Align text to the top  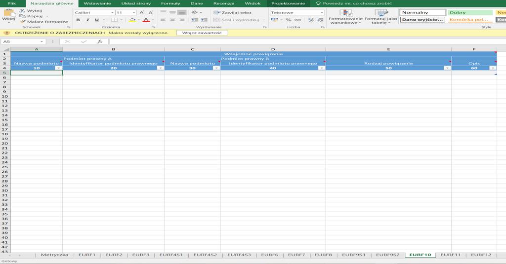(163, 12)
